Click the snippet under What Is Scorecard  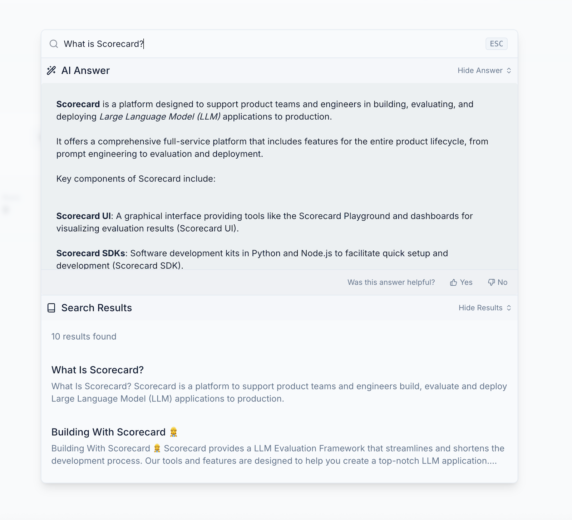(279, 392)
